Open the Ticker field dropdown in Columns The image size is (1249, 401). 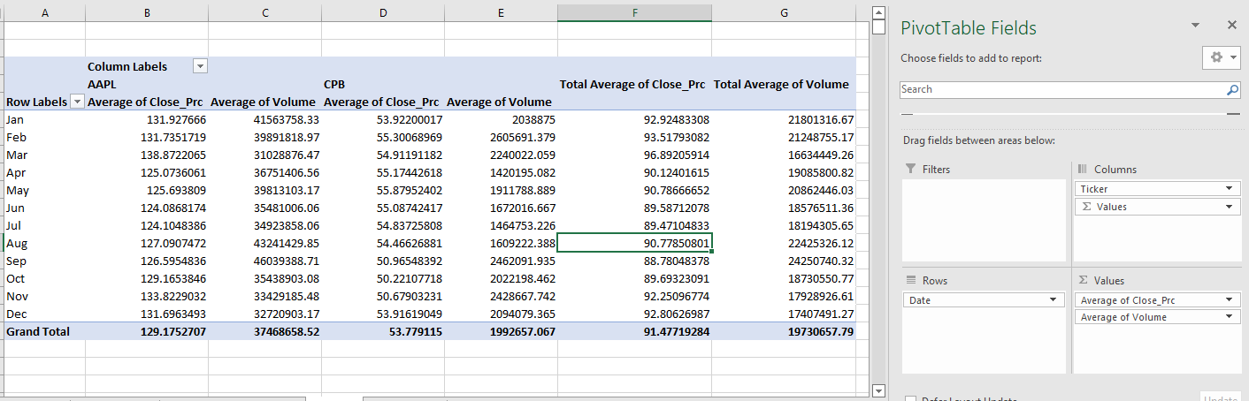(x=1230, y=189)
